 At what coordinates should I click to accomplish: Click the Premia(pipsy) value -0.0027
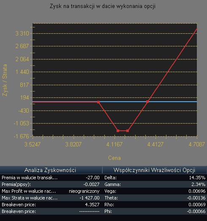[x=91, y=184]
